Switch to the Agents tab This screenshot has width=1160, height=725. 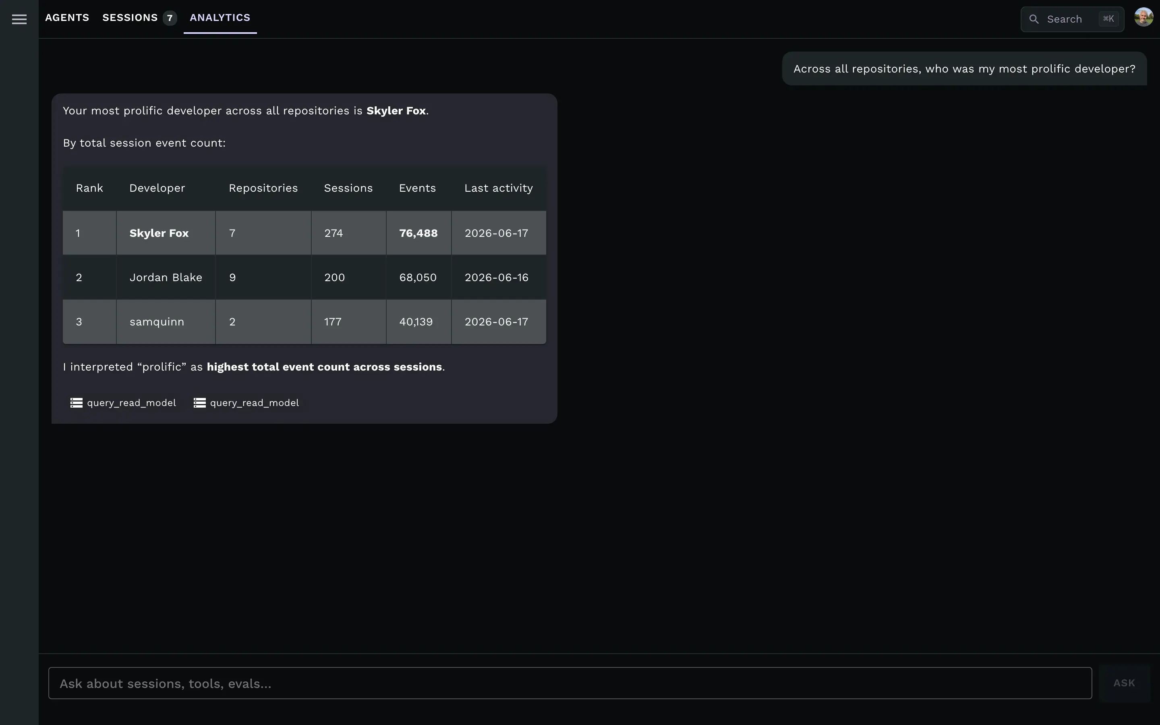click(x=67, y=18)
